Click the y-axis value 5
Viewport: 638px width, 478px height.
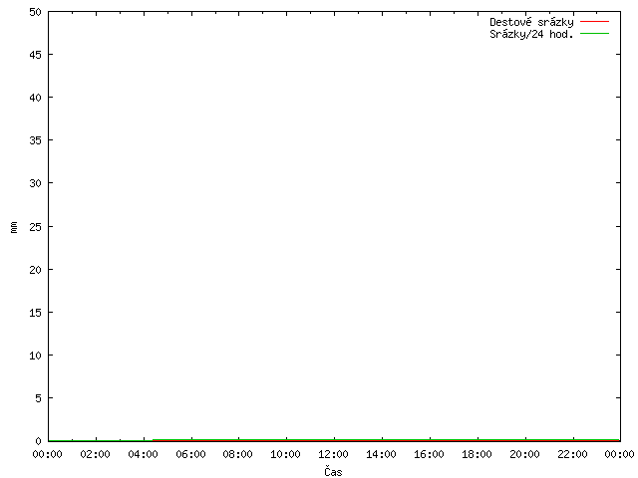(38, 398)
